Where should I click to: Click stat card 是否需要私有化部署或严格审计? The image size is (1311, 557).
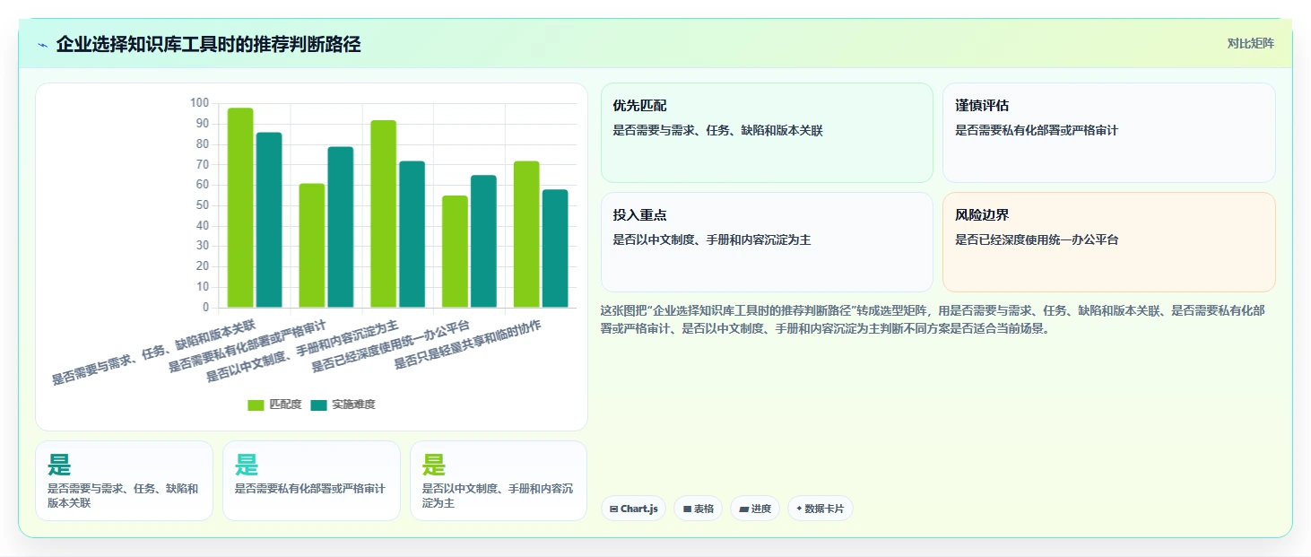pyautogui.click(x=311, y=481)
